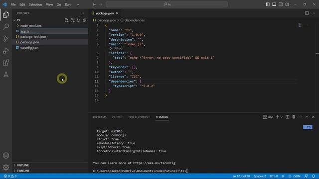Image resolution: width=319 pixels, height=179 pixels.
Task: Toggle bottom panel visibility
Action: (x=274, y=4)
